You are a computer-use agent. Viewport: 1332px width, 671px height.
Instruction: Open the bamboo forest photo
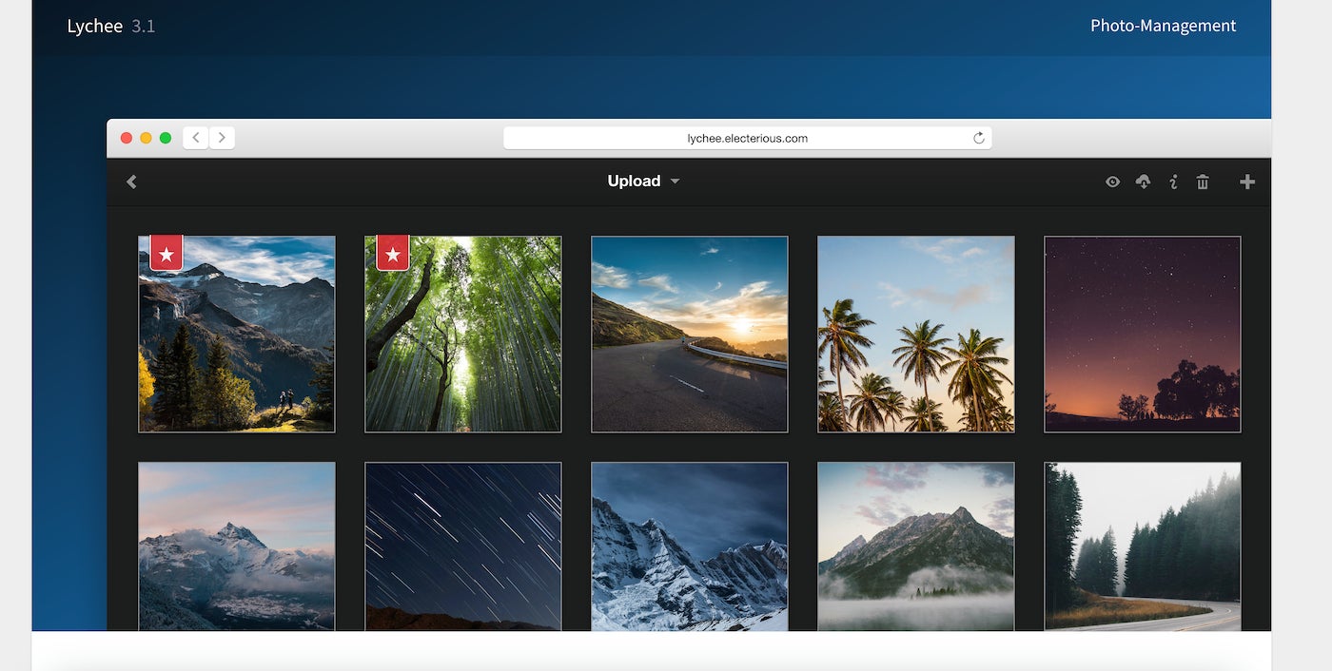463,335
